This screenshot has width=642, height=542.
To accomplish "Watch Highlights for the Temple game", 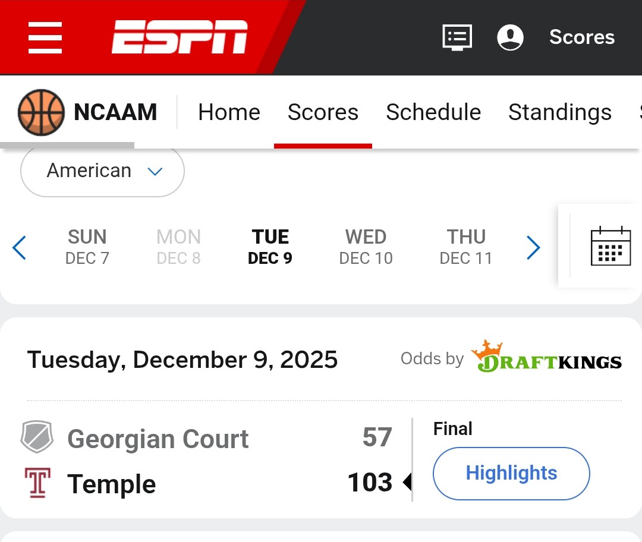I will (511, 474).
